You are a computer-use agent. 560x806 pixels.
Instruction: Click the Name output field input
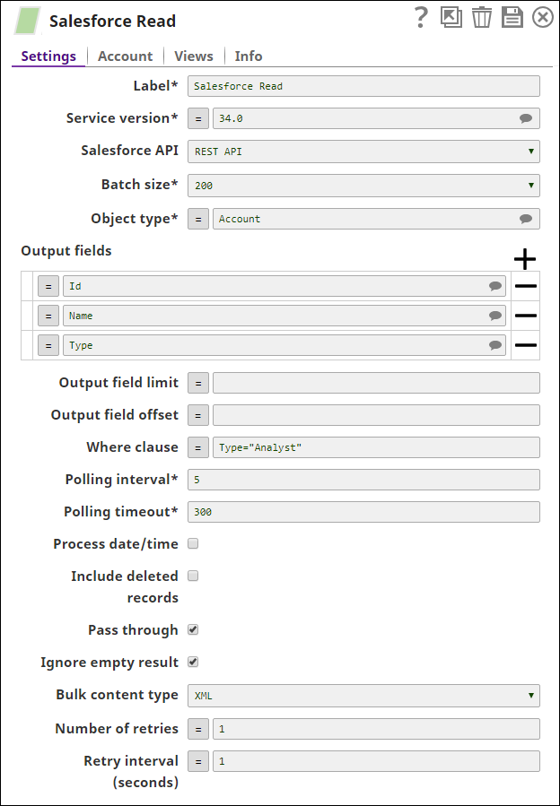tap(284, 316)
